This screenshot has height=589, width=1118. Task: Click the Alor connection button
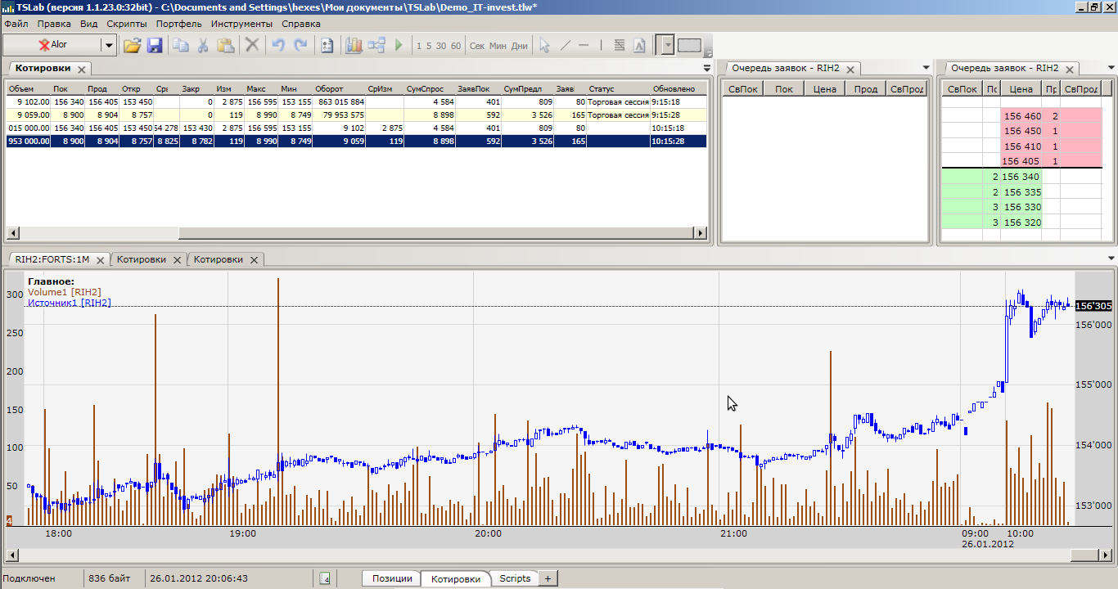(53, 46)
